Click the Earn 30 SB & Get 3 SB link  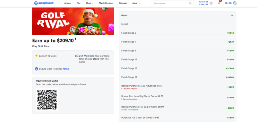click(203, 3)
